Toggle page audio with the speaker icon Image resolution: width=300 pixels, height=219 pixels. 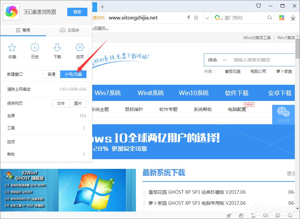[265, 215]
